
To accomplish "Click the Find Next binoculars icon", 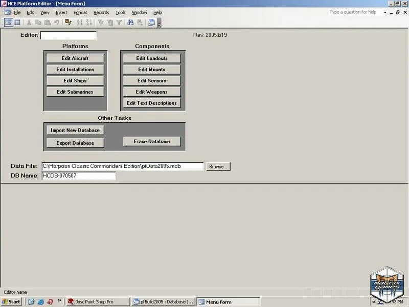I will pyautogui.click(x=140, y=23).
